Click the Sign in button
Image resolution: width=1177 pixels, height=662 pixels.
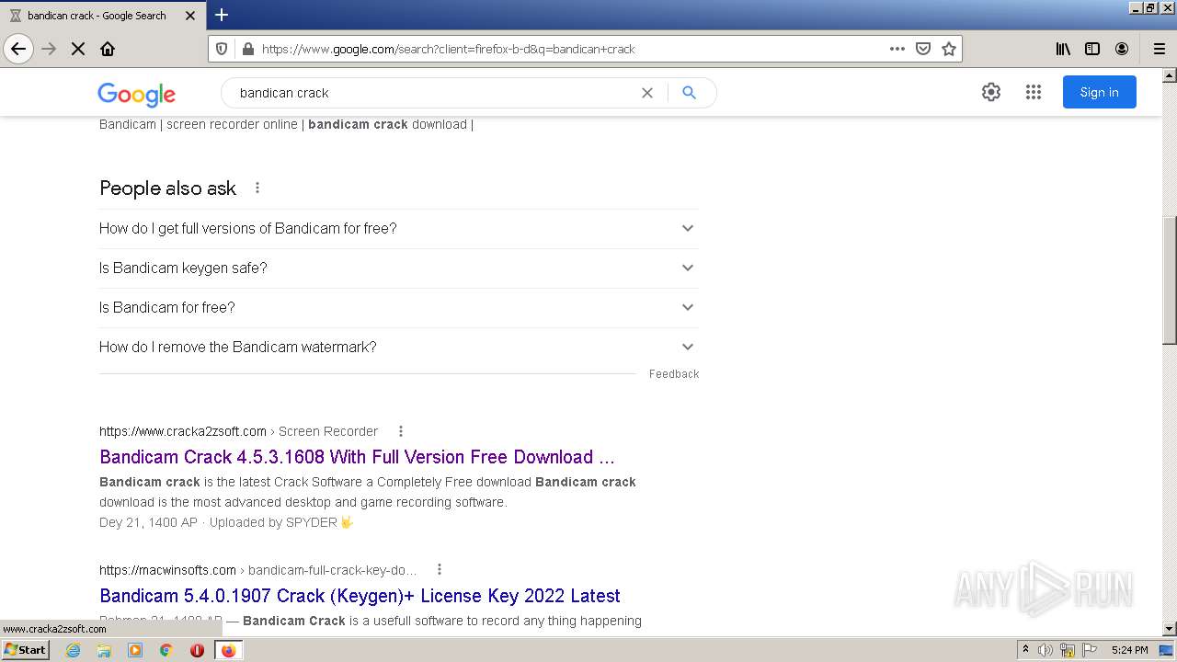[x=1100, y=92]
